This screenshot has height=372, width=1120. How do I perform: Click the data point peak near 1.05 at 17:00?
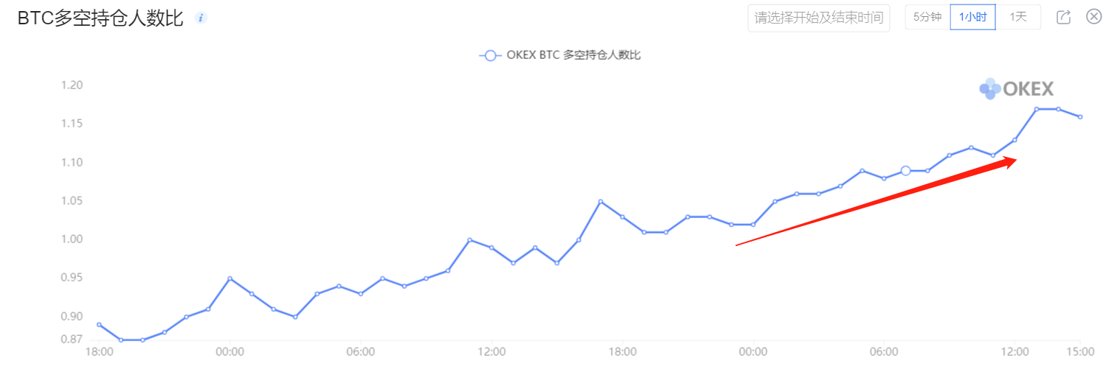pyautogui.click(x=601, y=201)
